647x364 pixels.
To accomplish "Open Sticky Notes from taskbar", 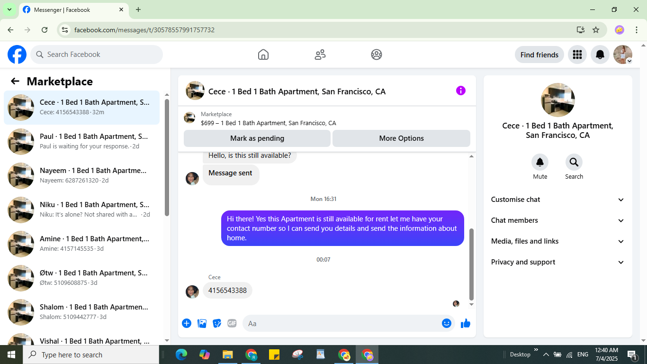I will 274,355.
